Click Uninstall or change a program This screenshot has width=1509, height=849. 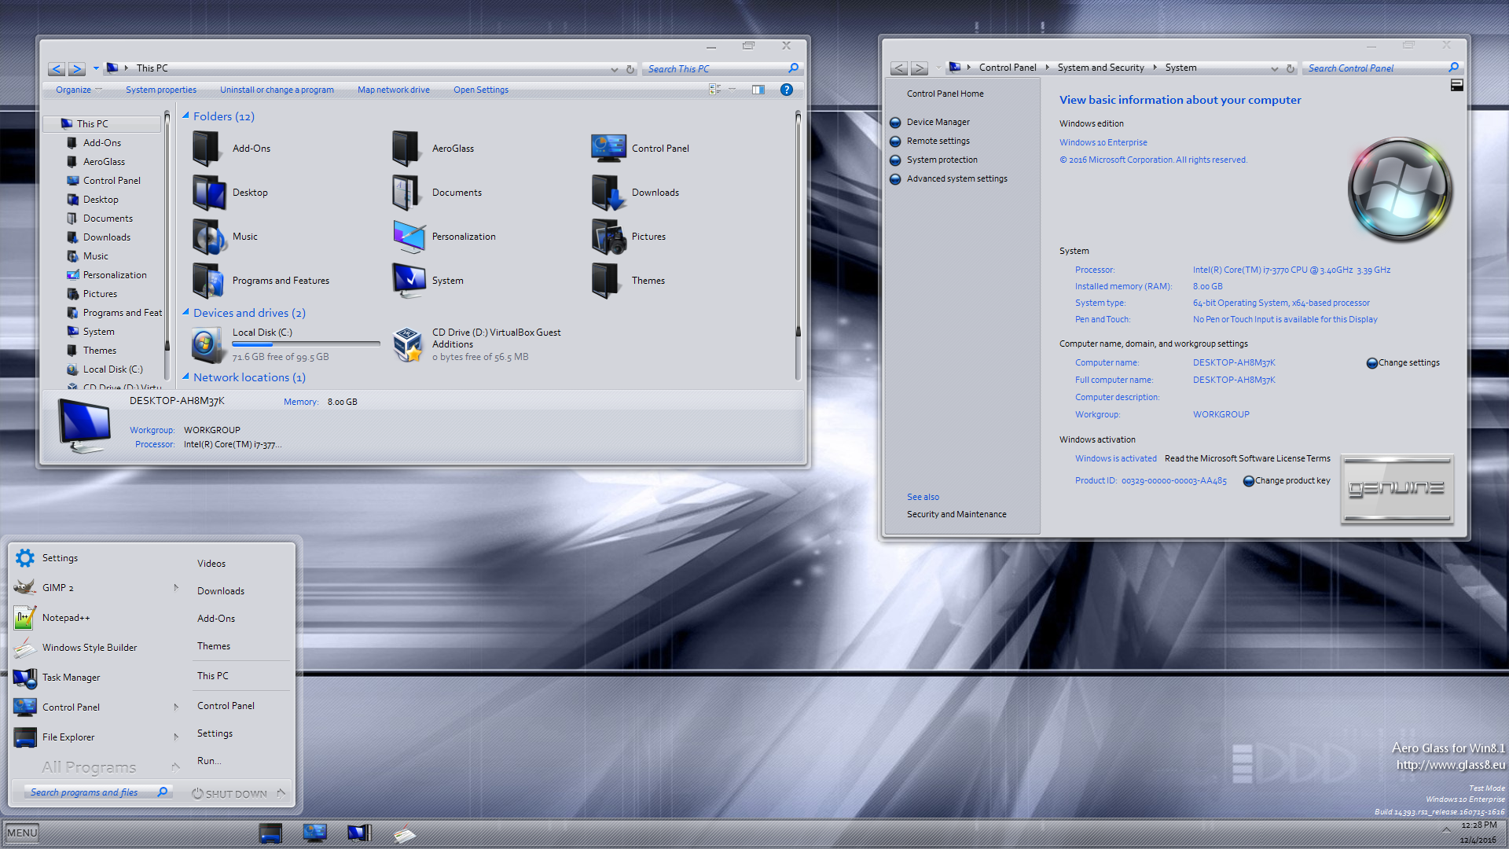[277, 90]
